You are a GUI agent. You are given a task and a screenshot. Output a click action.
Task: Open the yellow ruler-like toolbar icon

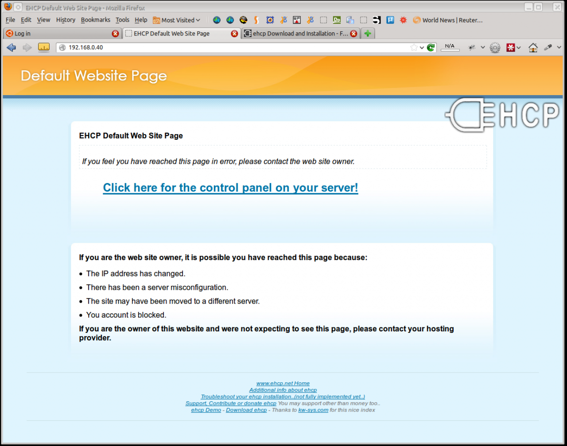(43, 47)
